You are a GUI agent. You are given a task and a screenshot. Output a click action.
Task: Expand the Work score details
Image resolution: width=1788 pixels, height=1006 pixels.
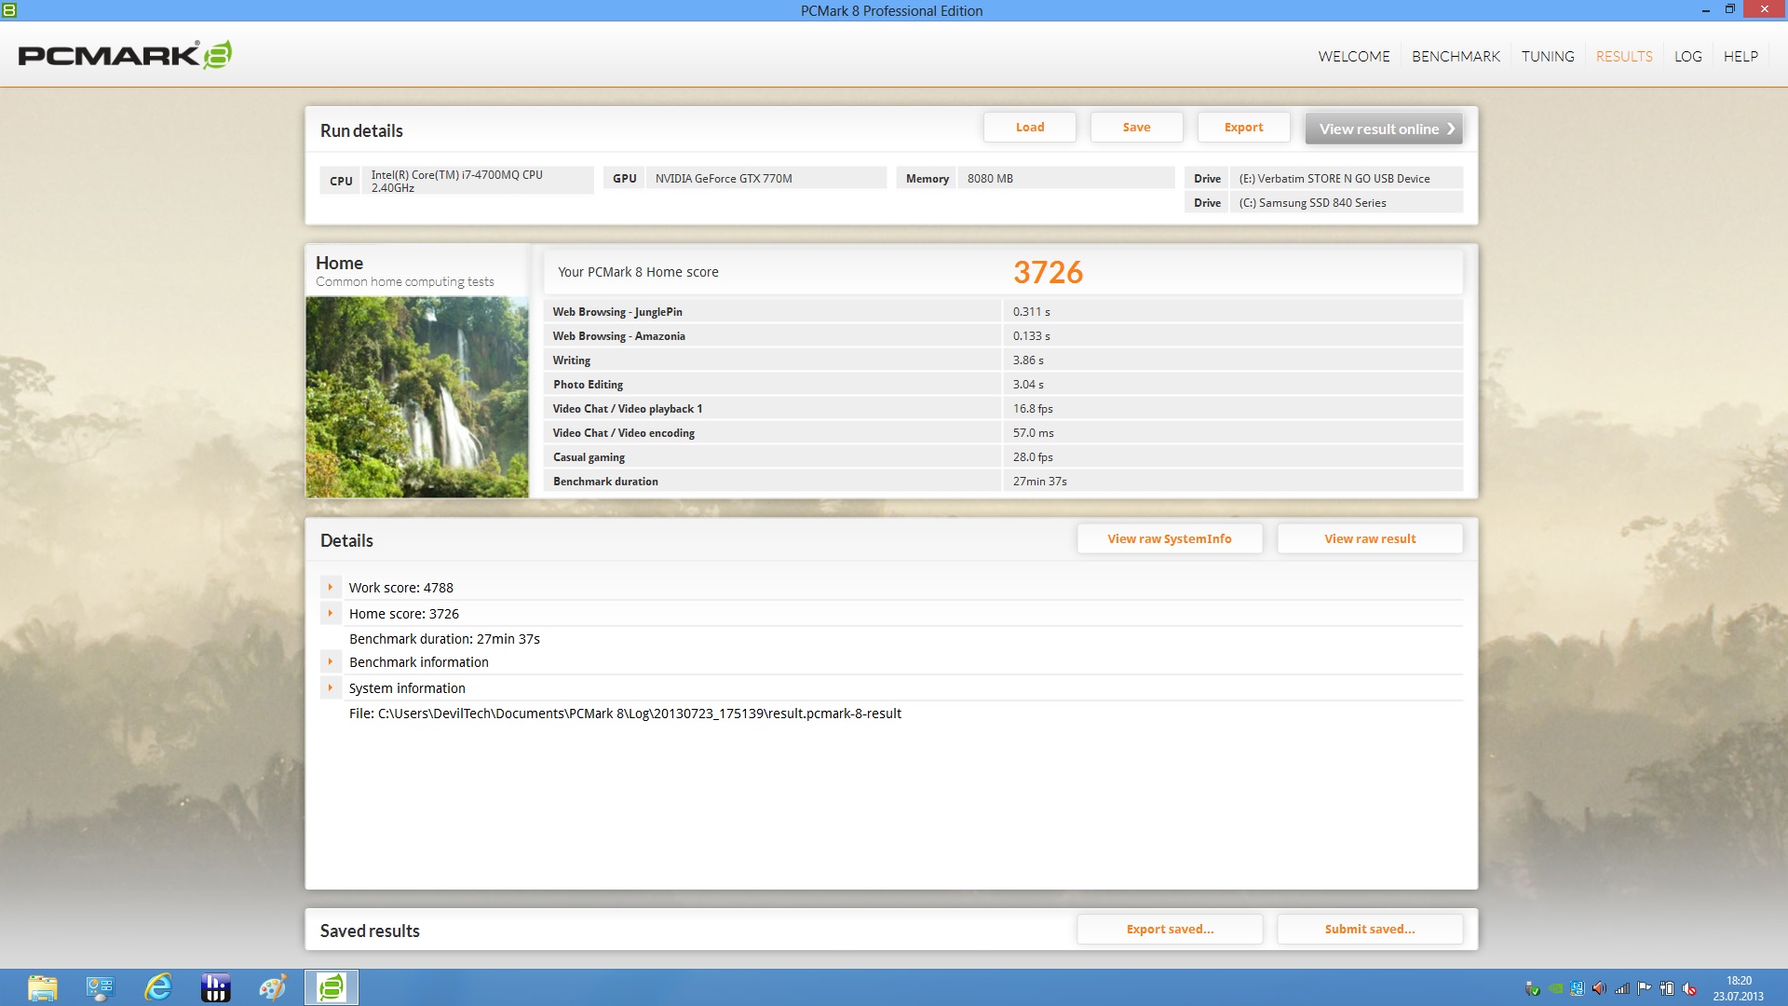pyautogui.click(x=330, y=587)
